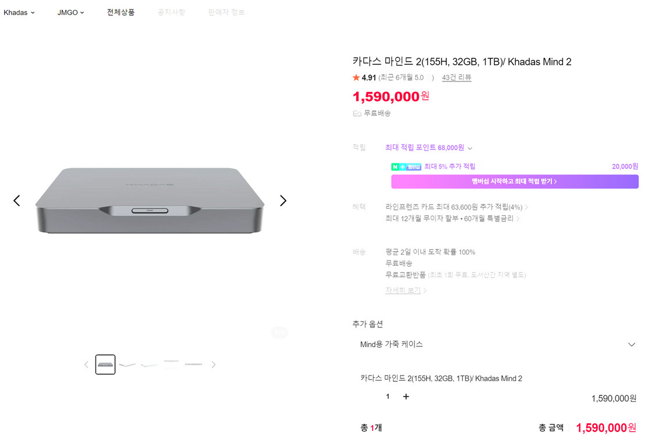Increase quantity with the plus button

tap(406, 396)
